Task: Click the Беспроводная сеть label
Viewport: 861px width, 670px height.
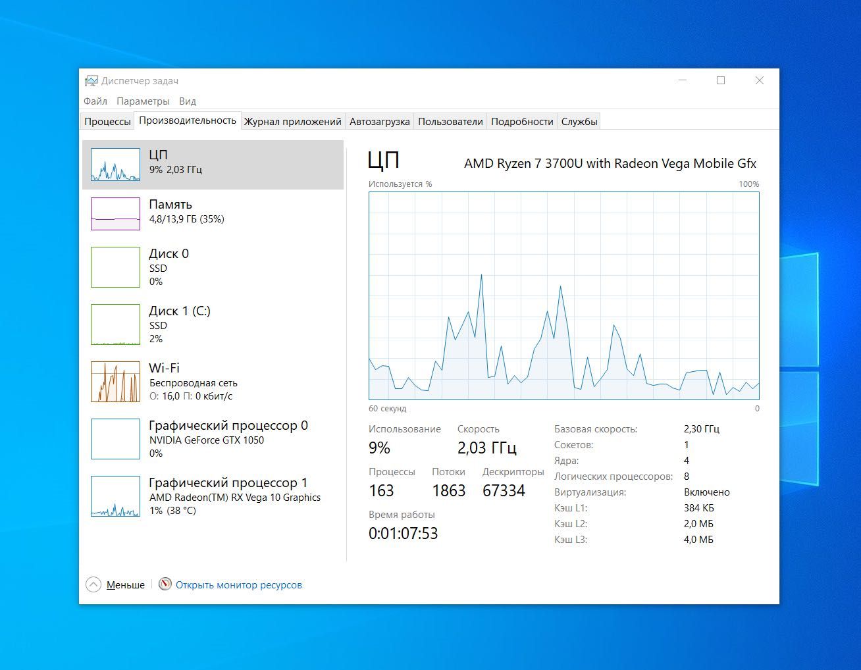Action: point(194,382)
